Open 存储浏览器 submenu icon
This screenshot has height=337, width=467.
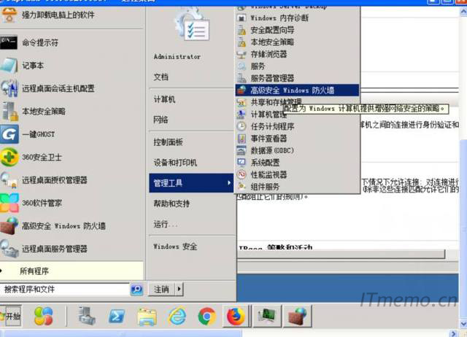coord(242,54)
